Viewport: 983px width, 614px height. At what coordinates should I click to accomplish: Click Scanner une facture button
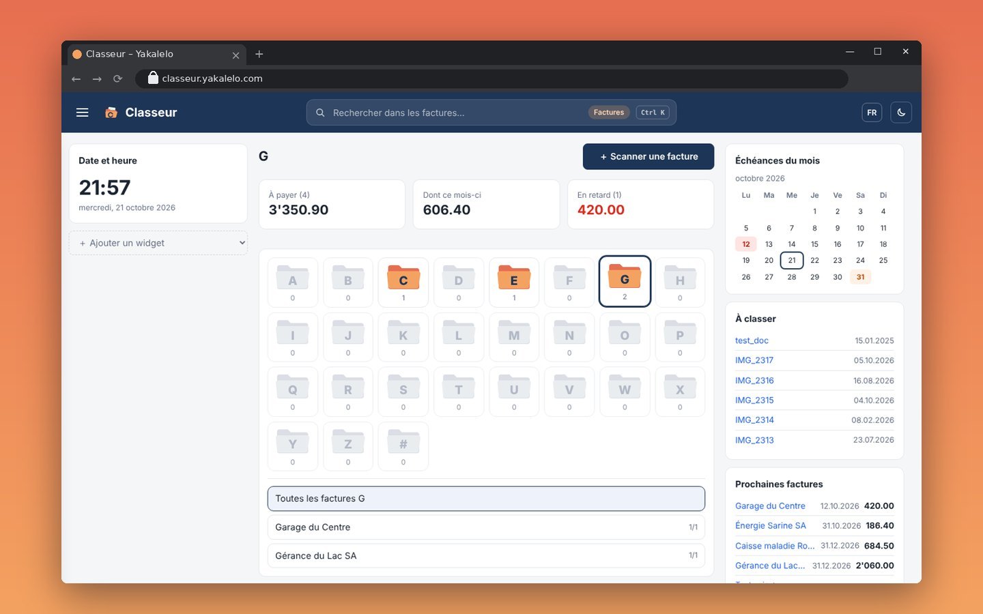tap(649, 156)
